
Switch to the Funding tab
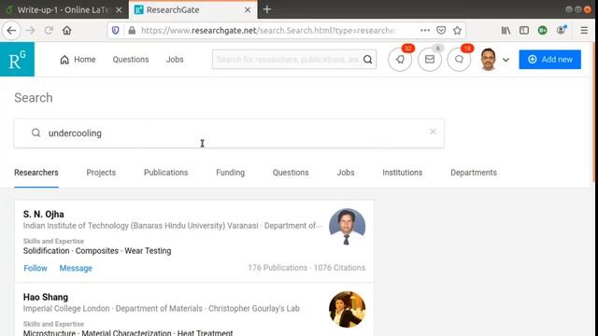[x=231, y=173]
